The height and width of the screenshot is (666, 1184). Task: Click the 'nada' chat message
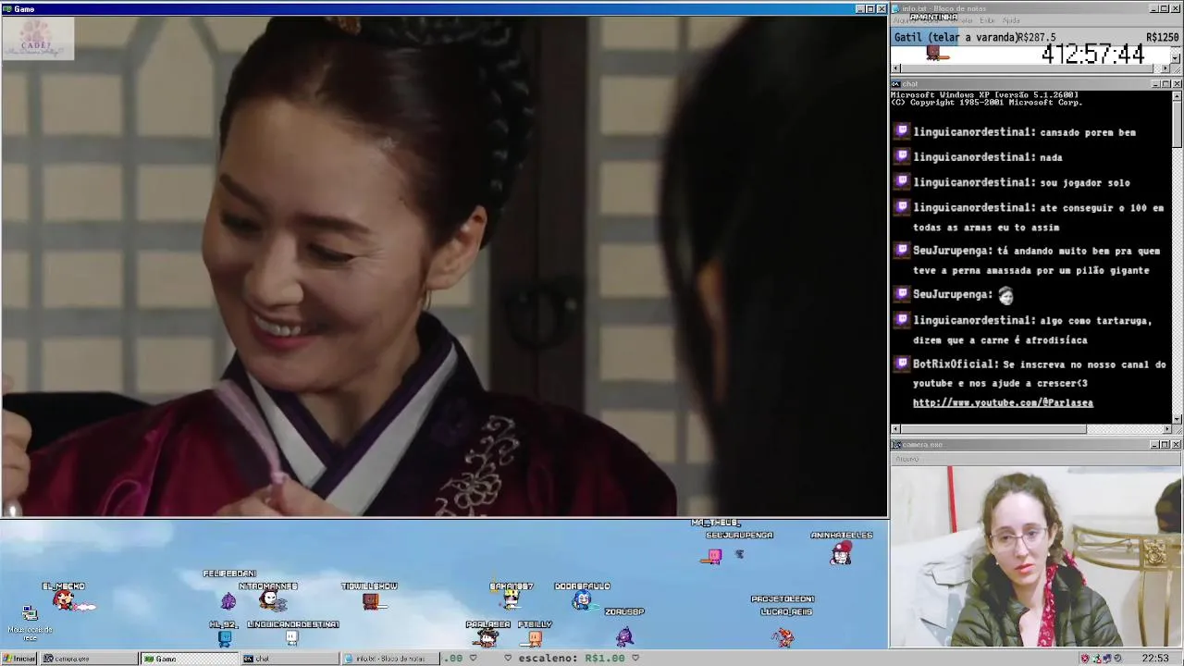pos(1051,157)
